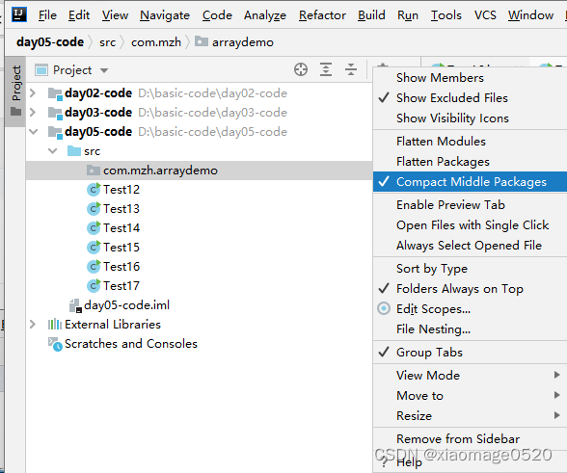
Task: Choose Remove from Sidebar entry
Action: 471,439
